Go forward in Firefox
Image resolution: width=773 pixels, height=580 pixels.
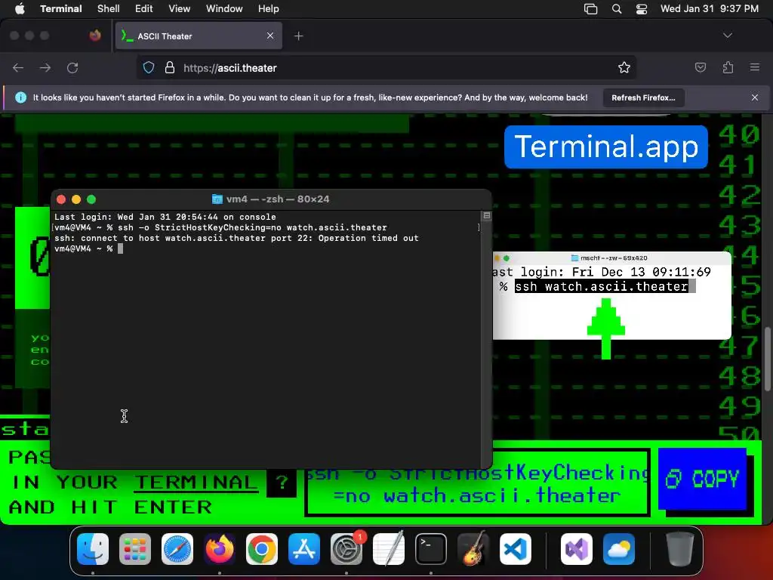coord(45,67)
